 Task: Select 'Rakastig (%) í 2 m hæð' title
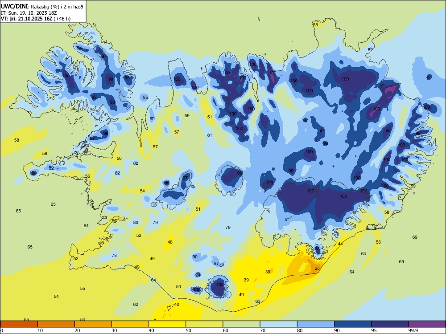coord(57,7)
